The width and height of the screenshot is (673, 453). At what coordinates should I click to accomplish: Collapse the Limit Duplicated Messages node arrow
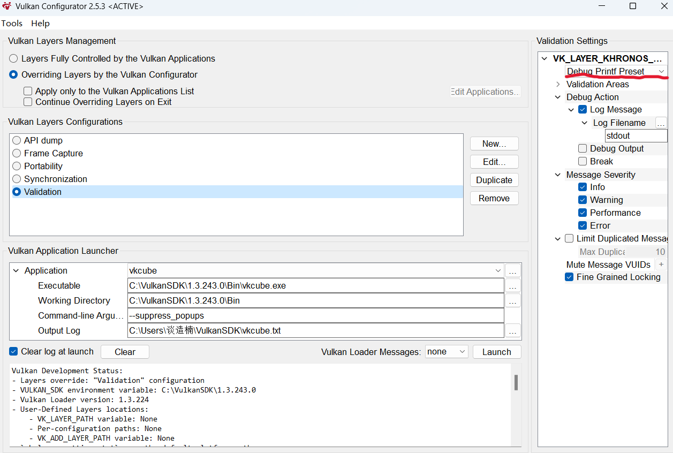coord(558,238)
